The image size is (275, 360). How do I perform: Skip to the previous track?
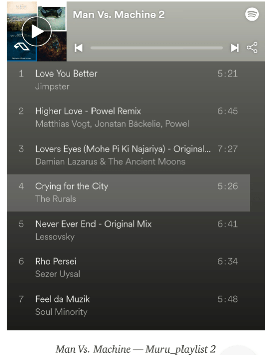[78, 48]
